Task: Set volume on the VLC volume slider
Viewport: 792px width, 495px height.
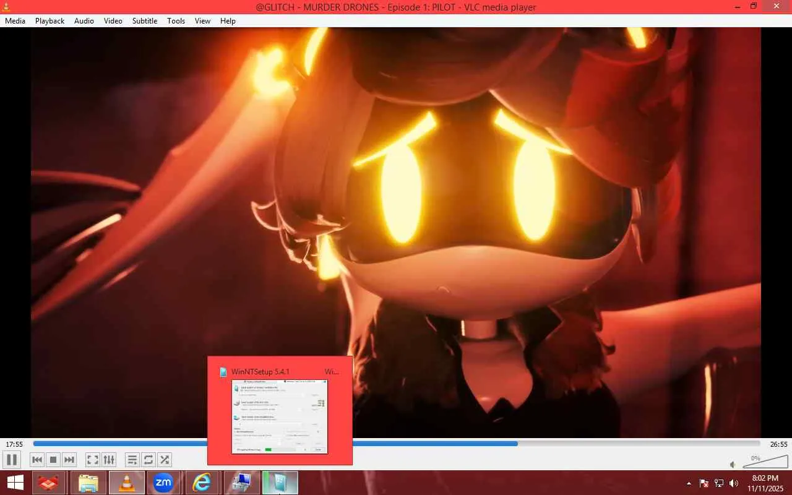Action: (x=764, y=462)
